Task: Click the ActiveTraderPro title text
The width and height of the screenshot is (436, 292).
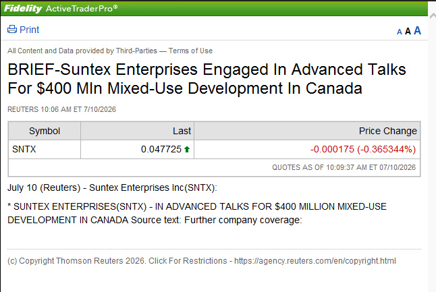Action: tap(82, 9)
